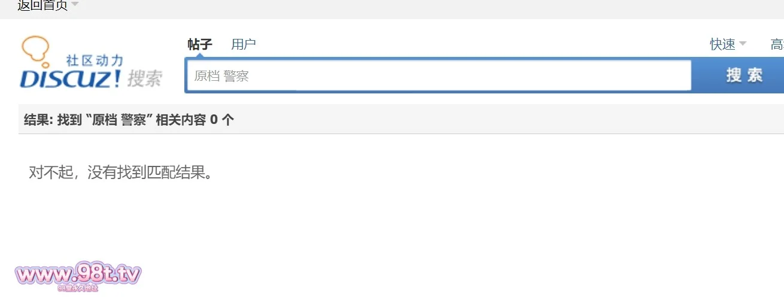Switch to the 帖子 search tab
The image size is (784, 297).
[x=200, y=44]
